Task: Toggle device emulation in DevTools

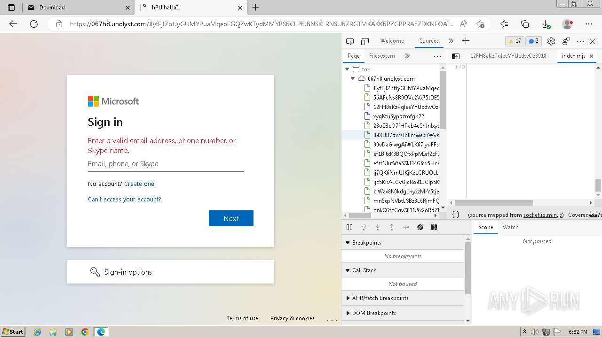Action: point(365,41)
